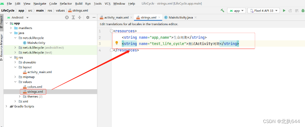Collapse the layout folder
This screenshot has width=305, height=127.
click(15, 67)
